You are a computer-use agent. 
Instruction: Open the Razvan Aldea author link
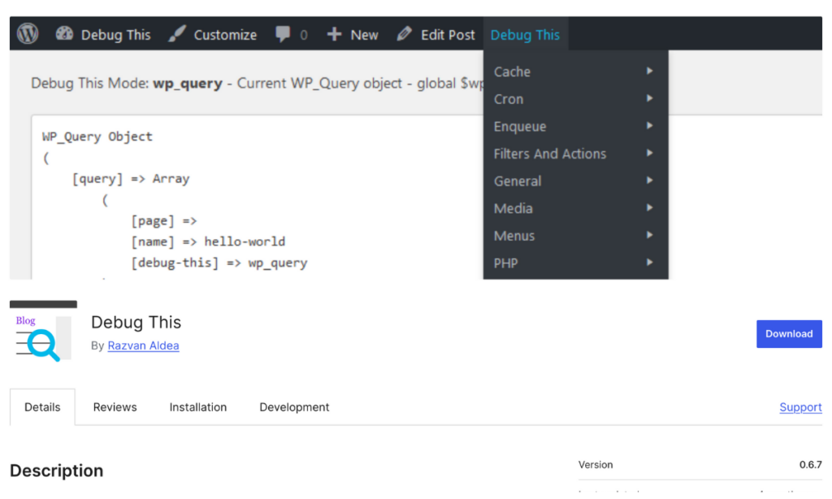144,345
